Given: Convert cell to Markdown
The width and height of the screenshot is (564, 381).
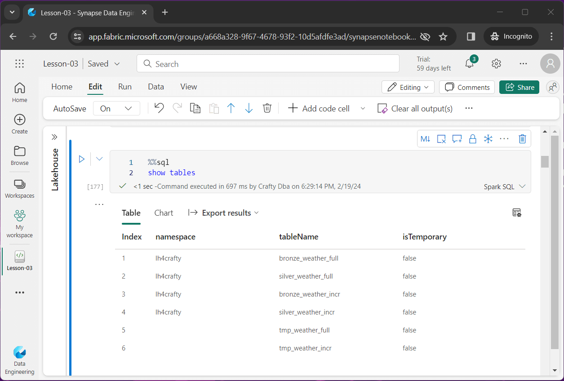Looking at the screenshot, I should [x=425, y=139].
